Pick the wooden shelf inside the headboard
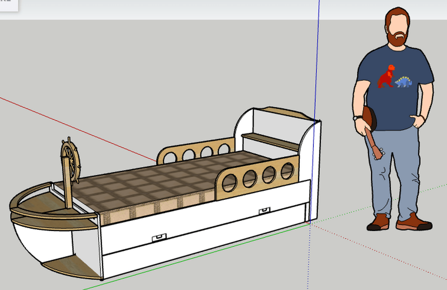This screenshot has width=447, height=290. click(271, 141)
